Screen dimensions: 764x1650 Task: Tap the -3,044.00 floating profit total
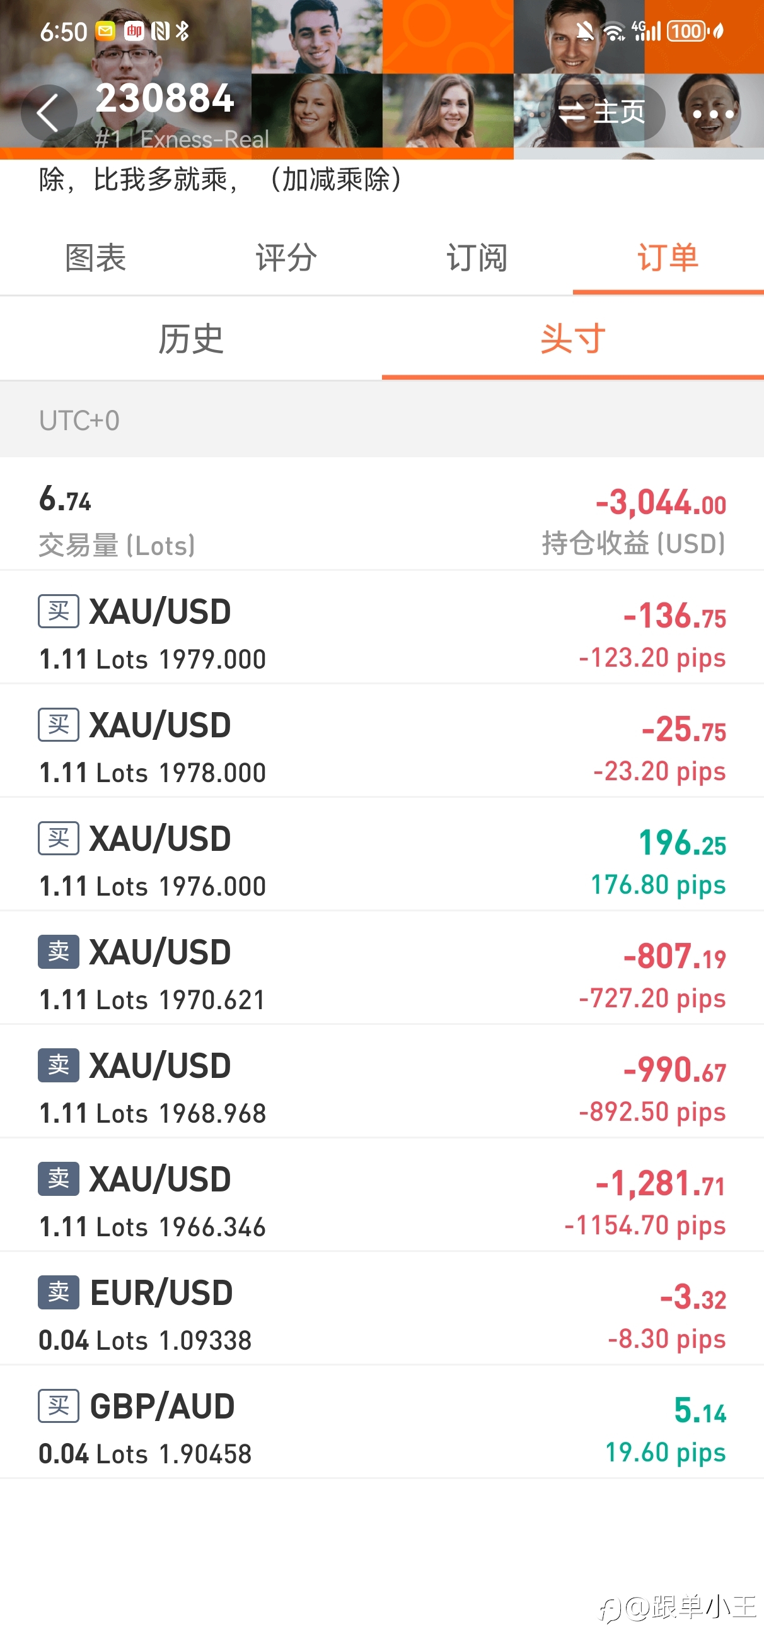660,502
